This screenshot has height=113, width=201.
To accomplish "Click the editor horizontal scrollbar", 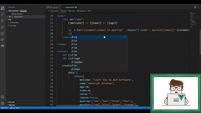I will [97, 106].
